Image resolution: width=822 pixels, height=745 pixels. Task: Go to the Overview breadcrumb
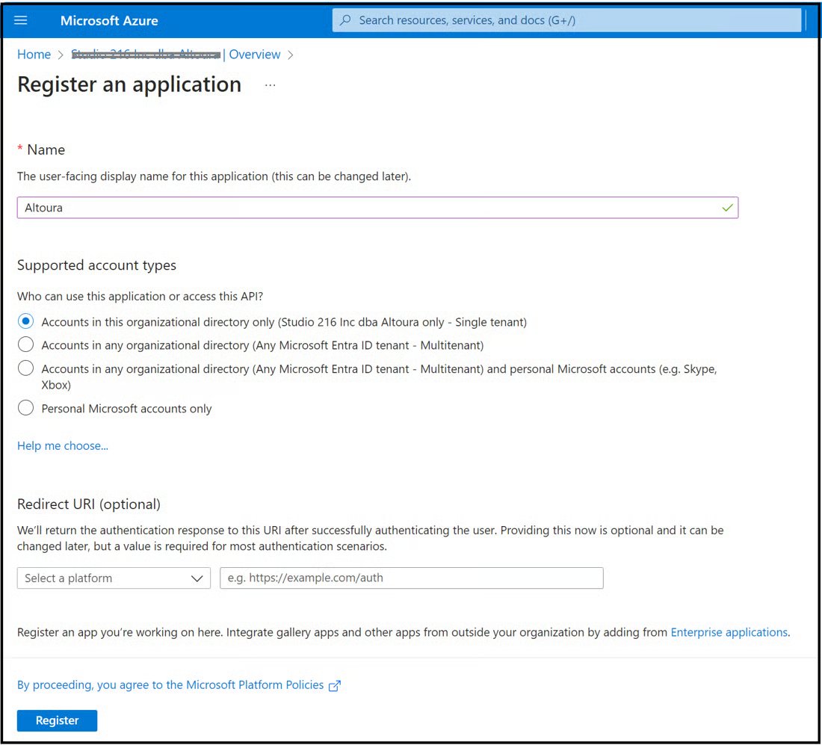(255, 55)
